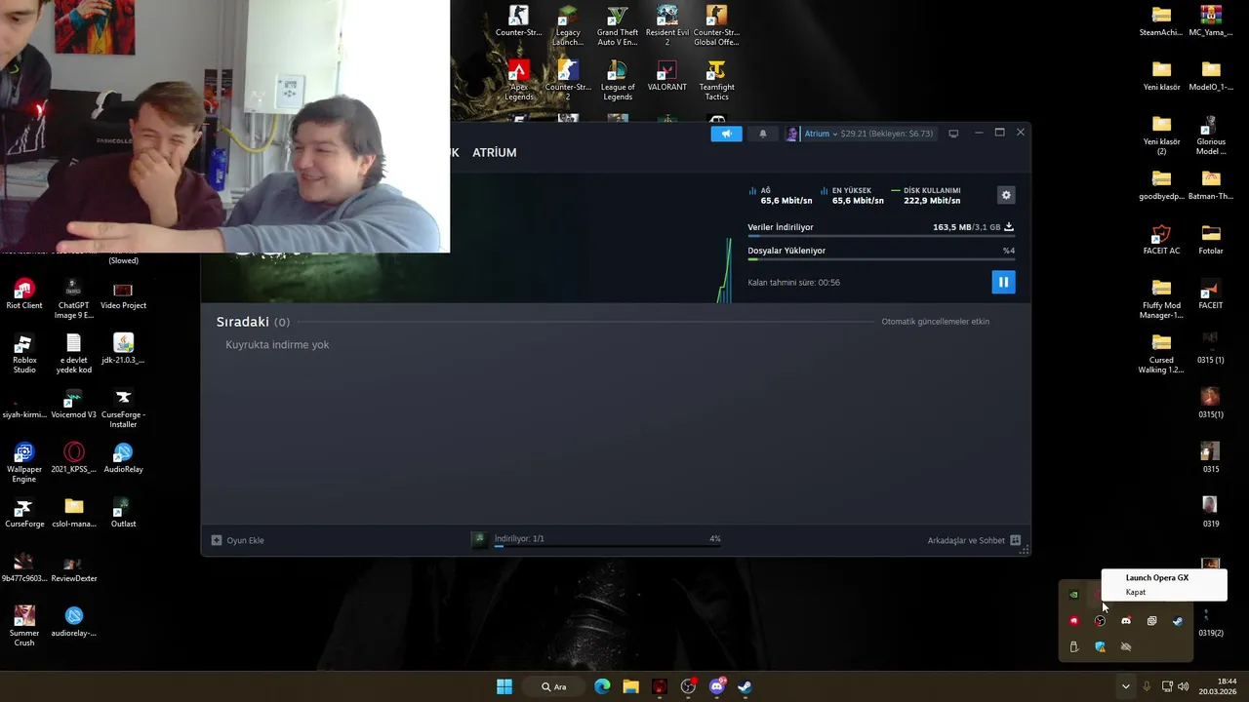Open Steam download settings gear
Screen dimensions: 1249x702
pyautogui.click(x=1006, y=195)
